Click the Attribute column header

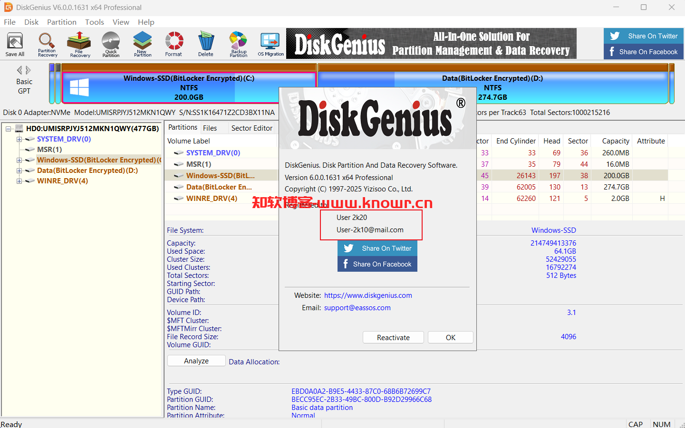click(x=651, y=141)
